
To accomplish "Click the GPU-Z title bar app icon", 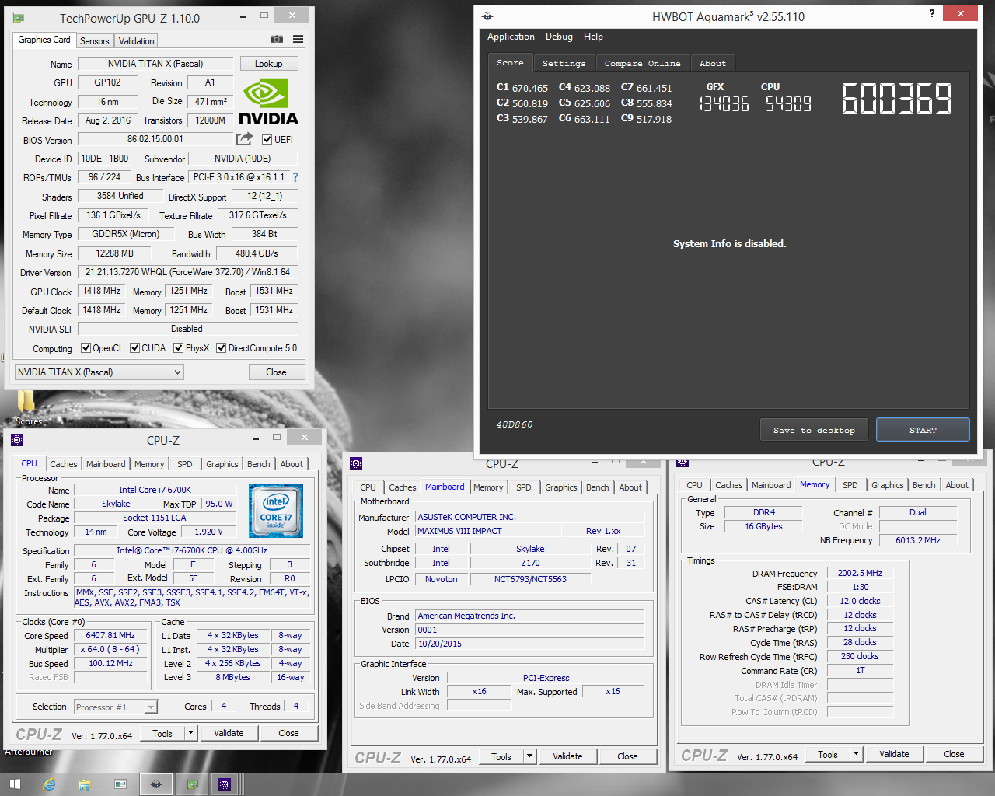I will pyautogui.click(x=19, y=18).
